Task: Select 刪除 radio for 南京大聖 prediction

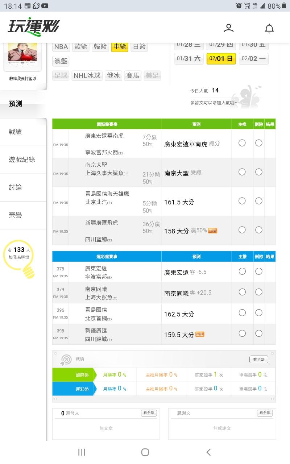Action: click(259, 172)
